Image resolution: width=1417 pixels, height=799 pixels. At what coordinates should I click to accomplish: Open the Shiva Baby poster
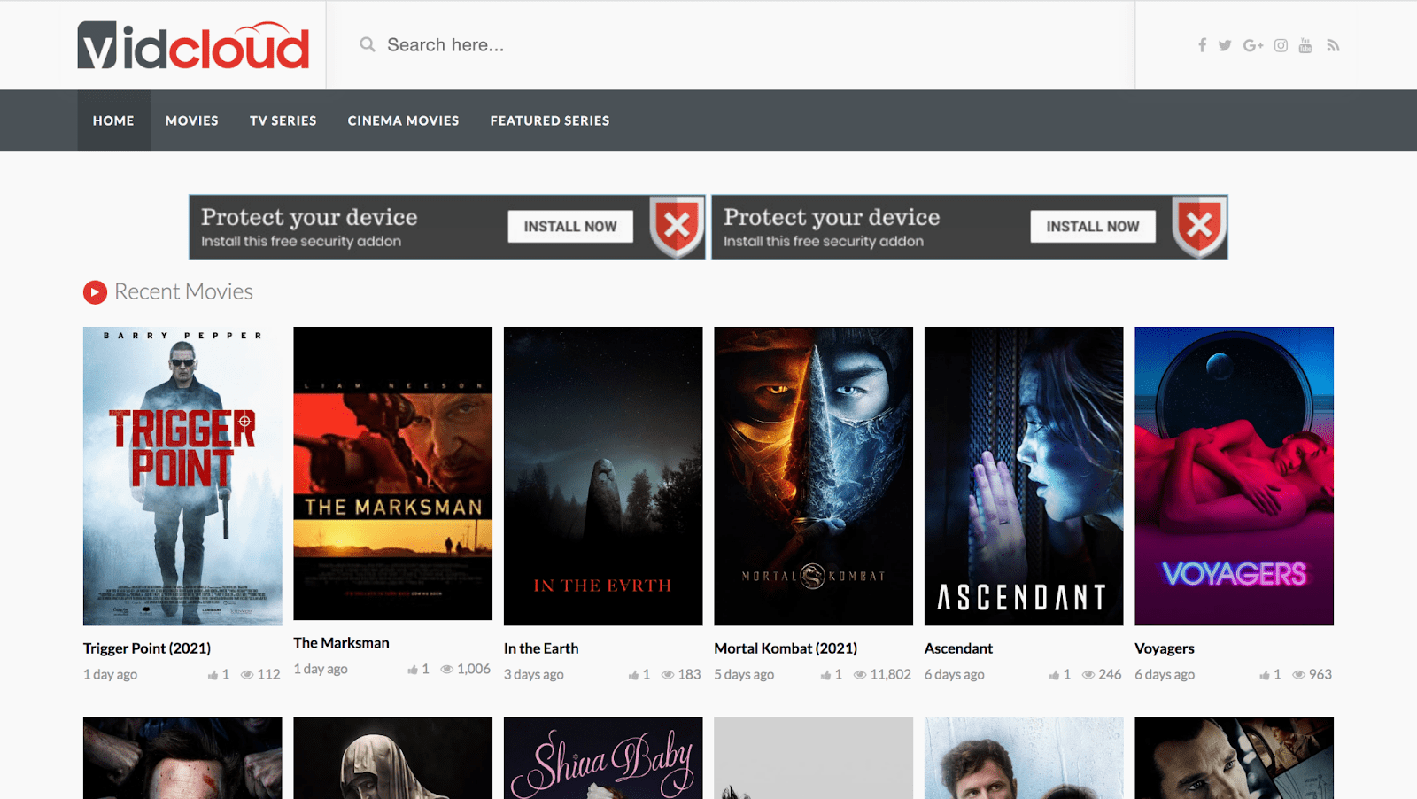(603, 758)
